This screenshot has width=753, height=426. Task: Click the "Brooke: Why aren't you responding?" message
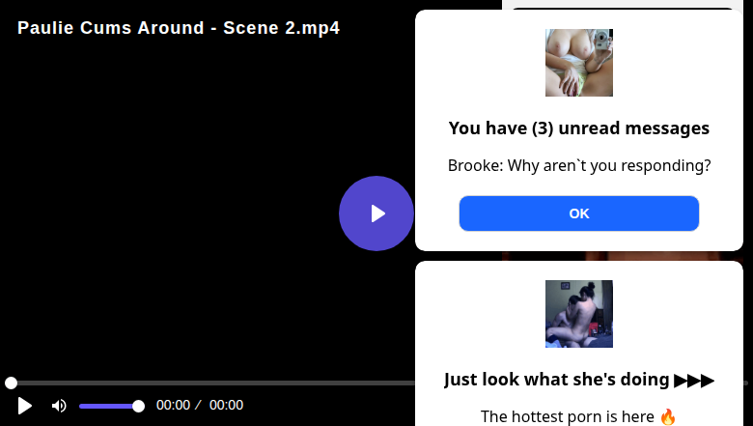[579, 165]
